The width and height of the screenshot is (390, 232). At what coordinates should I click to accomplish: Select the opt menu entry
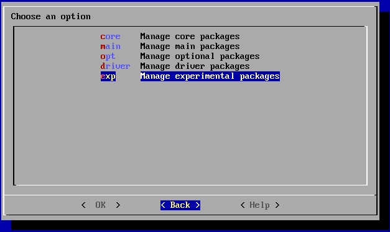[108, 56]
